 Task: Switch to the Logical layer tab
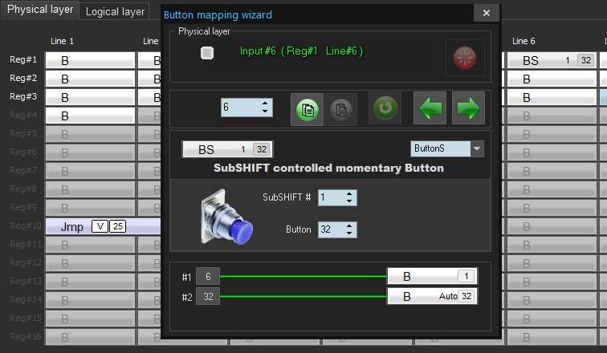[115, 11]
